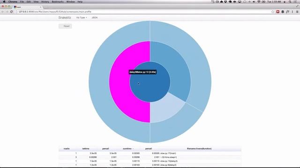Click the pale blue small wedge in sunburst
The image size is (300, 168).
(165, 109)
